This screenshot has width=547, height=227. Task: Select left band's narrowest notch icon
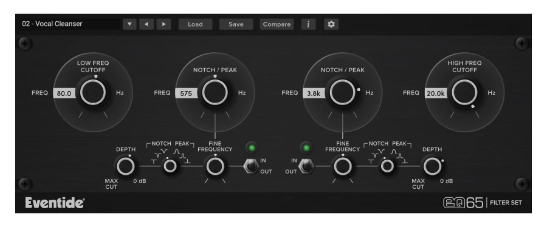154,161
